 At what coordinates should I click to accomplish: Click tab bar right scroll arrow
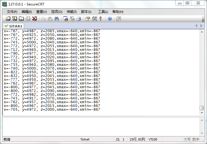tap(201, 26)
